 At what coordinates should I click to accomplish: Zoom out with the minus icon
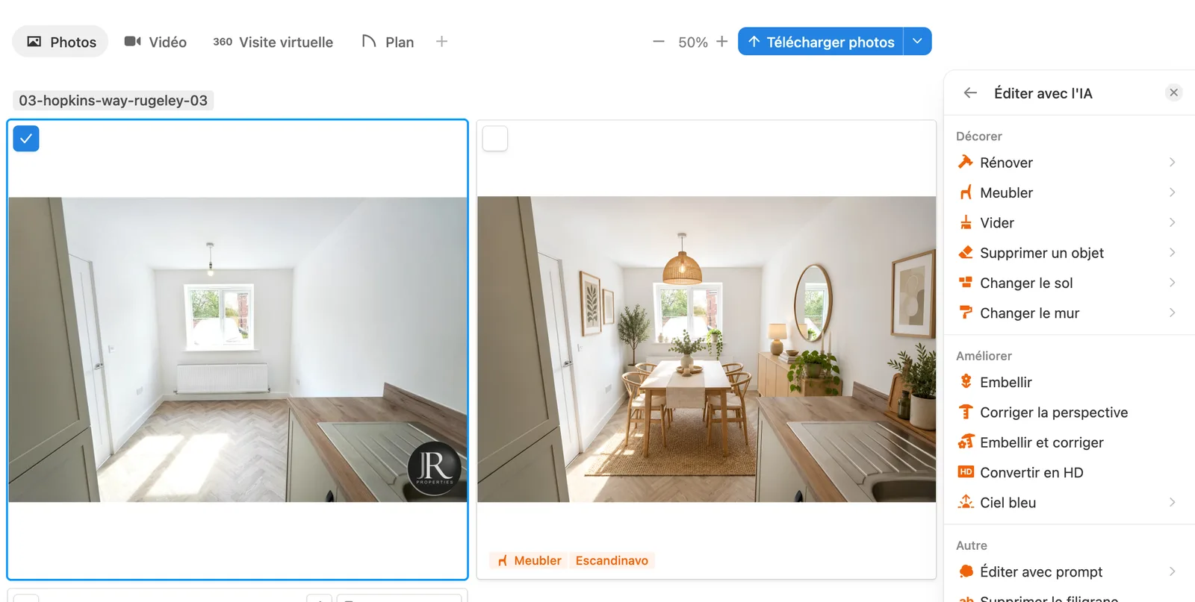[658, 42]
